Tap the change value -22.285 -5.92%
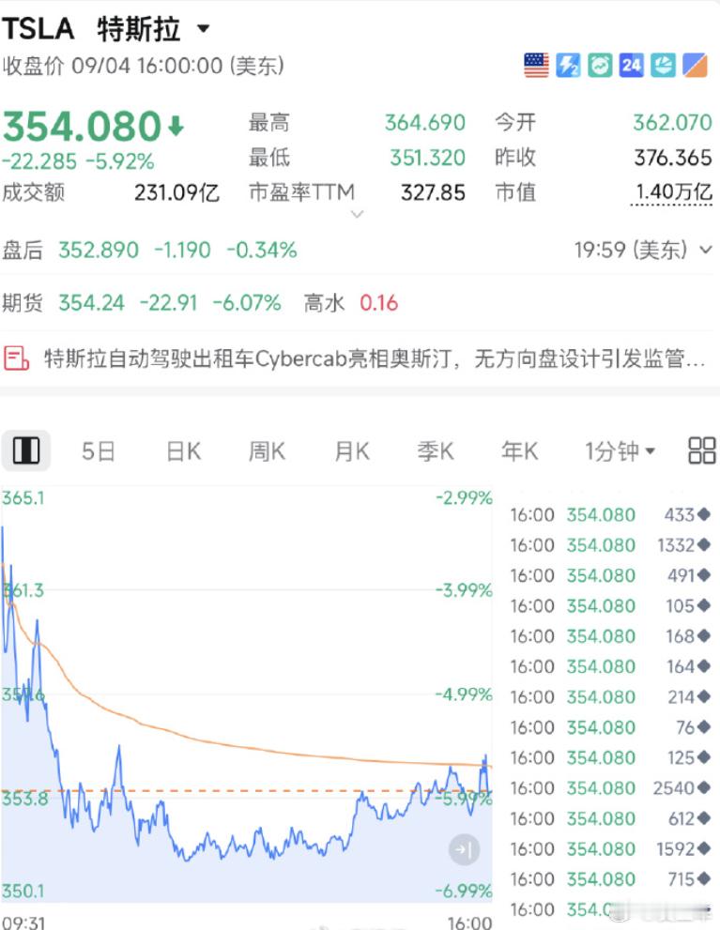 pos(78,161)
